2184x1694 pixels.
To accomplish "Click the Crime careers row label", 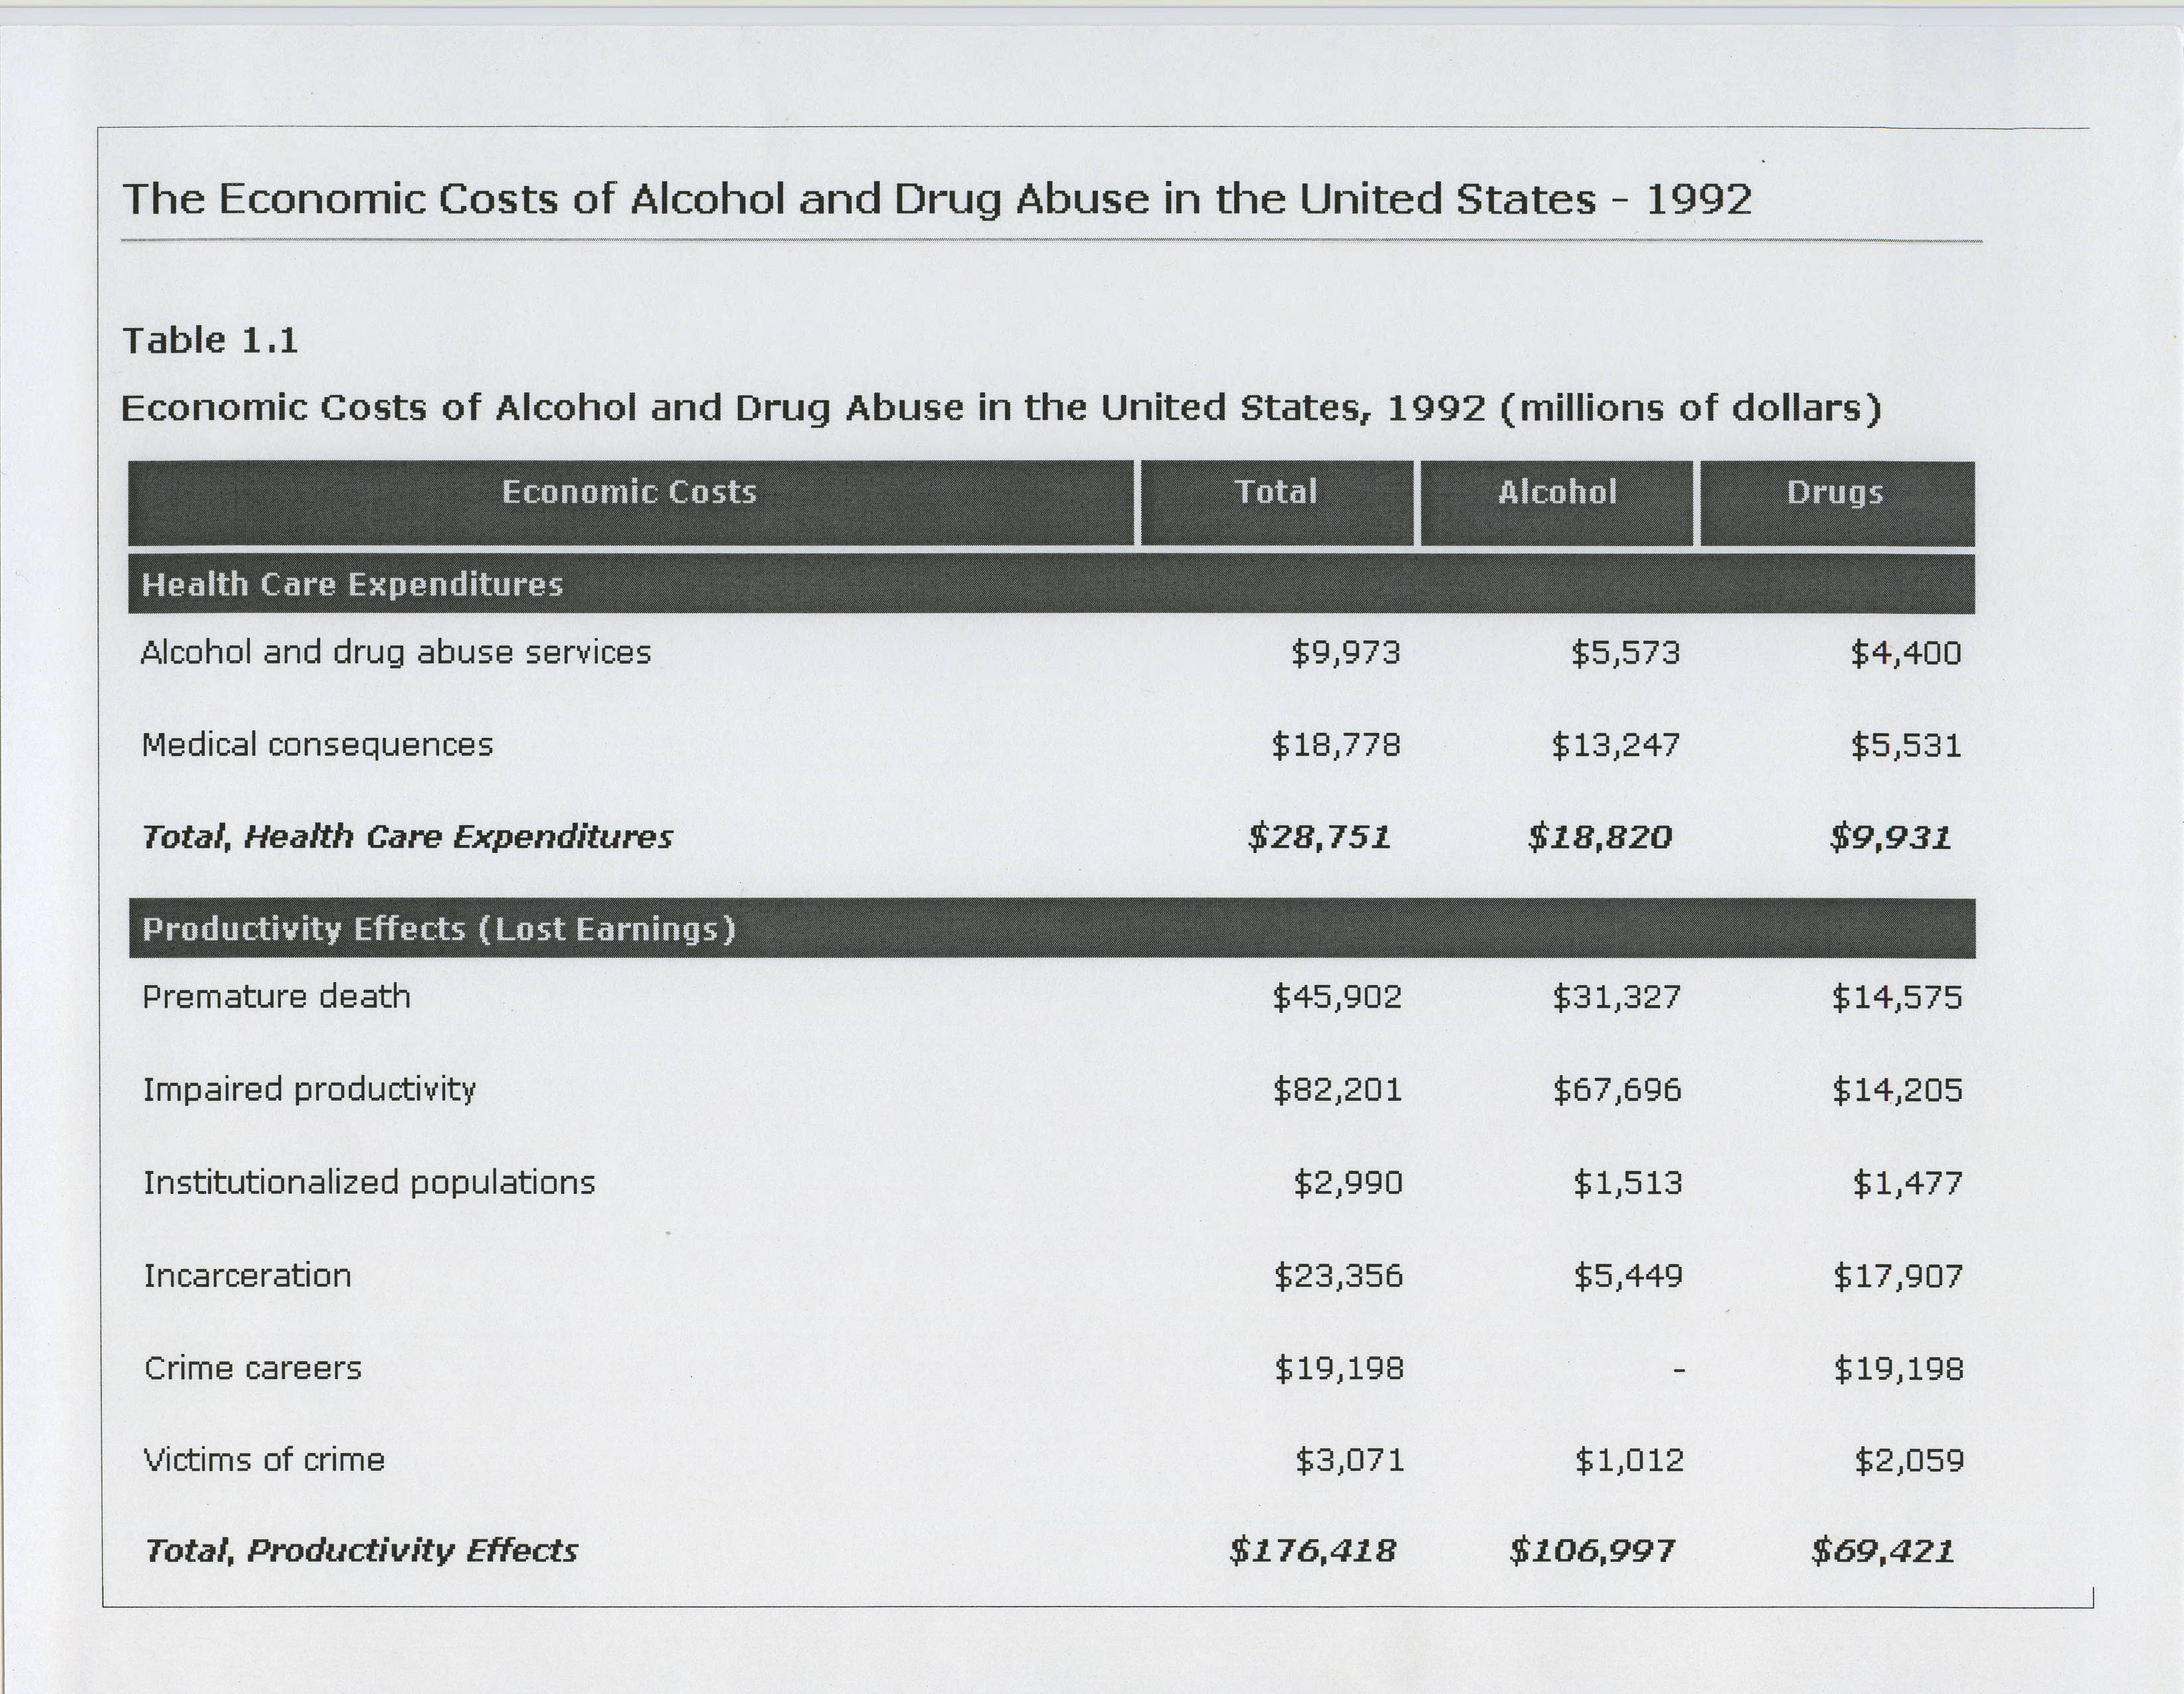I will tap(252, 1368).
